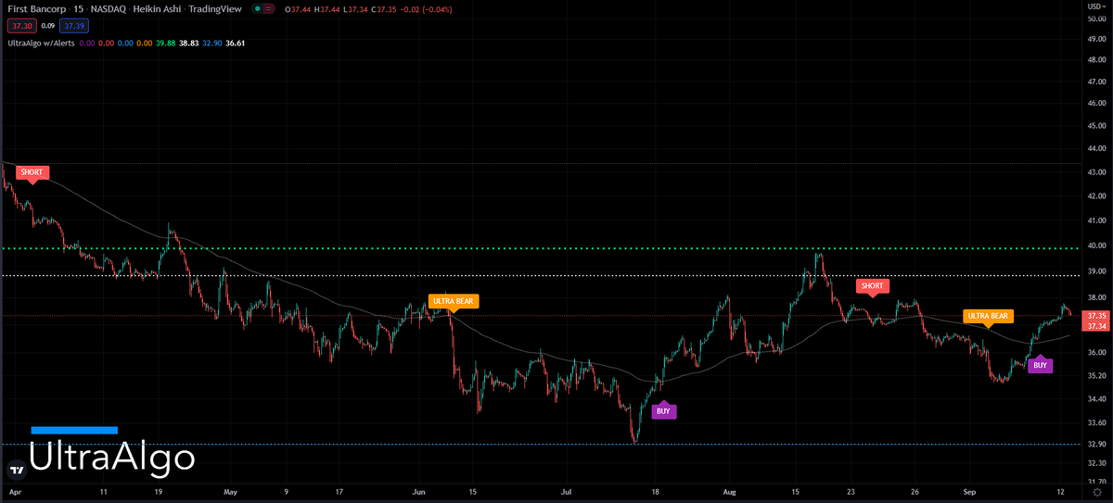
Task: Click the 0.09 spread value
Action: [47, 27]
